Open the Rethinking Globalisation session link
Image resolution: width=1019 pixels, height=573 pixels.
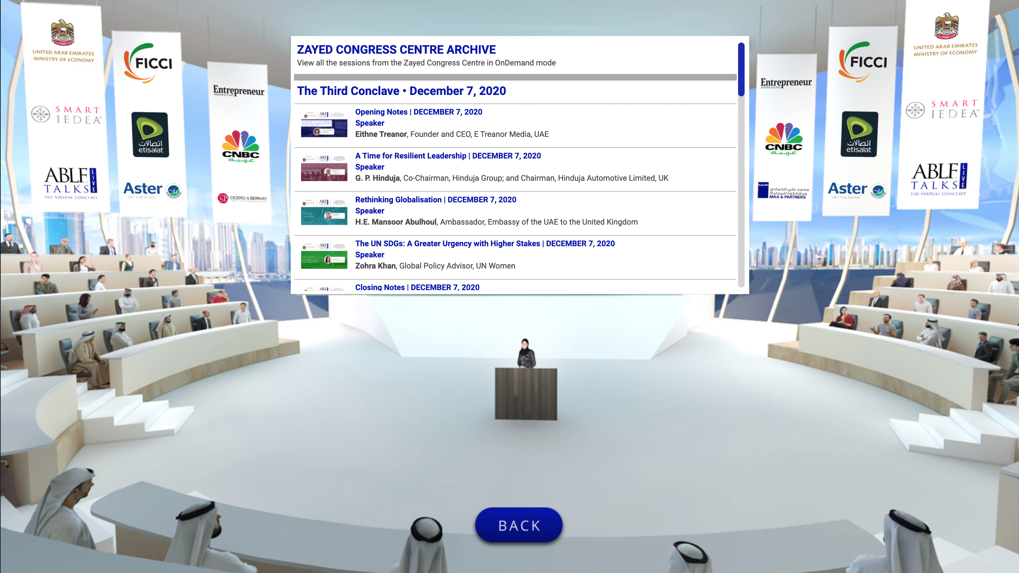[435, 200]
